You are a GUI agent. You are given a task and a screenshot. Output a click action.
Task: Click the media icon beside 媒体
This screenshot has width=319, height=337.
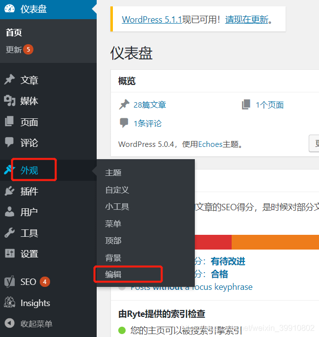point(10,101)
